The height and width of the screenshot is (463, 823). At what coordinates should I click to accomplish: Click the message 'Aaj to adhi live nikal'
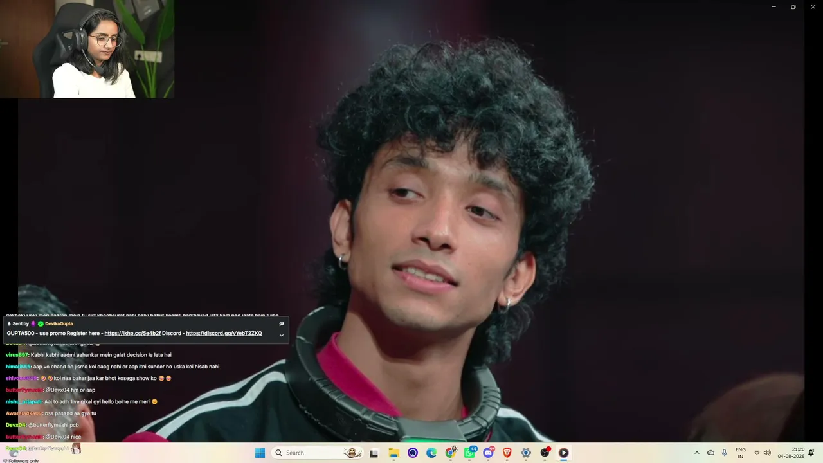point(101,402)
